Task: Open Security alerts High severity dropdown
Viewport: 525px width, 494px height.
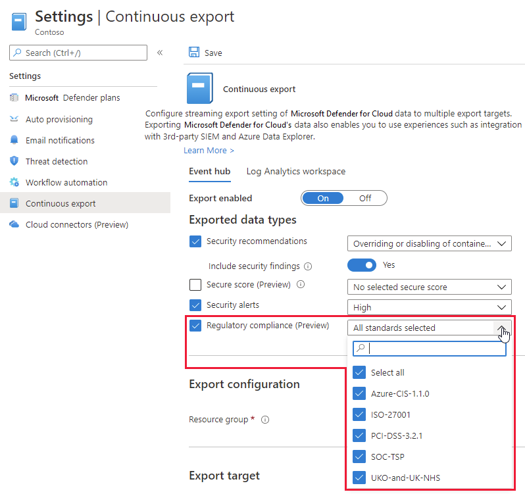Action: (429, 307)
